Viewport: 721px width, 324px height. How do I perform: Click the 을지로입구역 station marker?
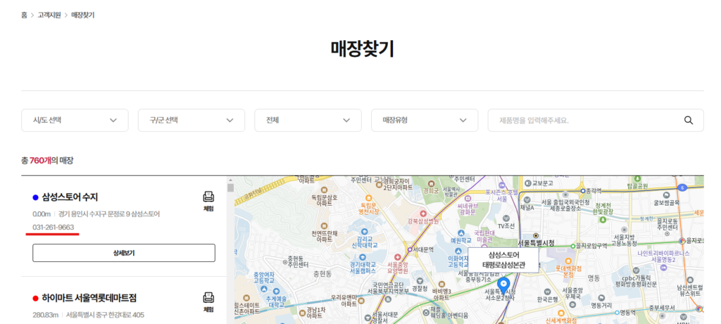573,245
